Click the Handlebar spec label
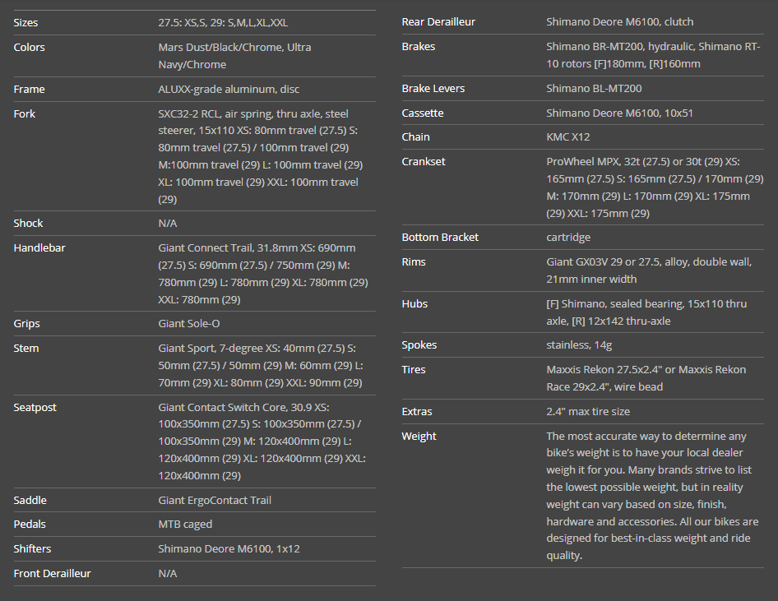Image resolution: width=778 pixels, height=601 pixels. [39, 247]
